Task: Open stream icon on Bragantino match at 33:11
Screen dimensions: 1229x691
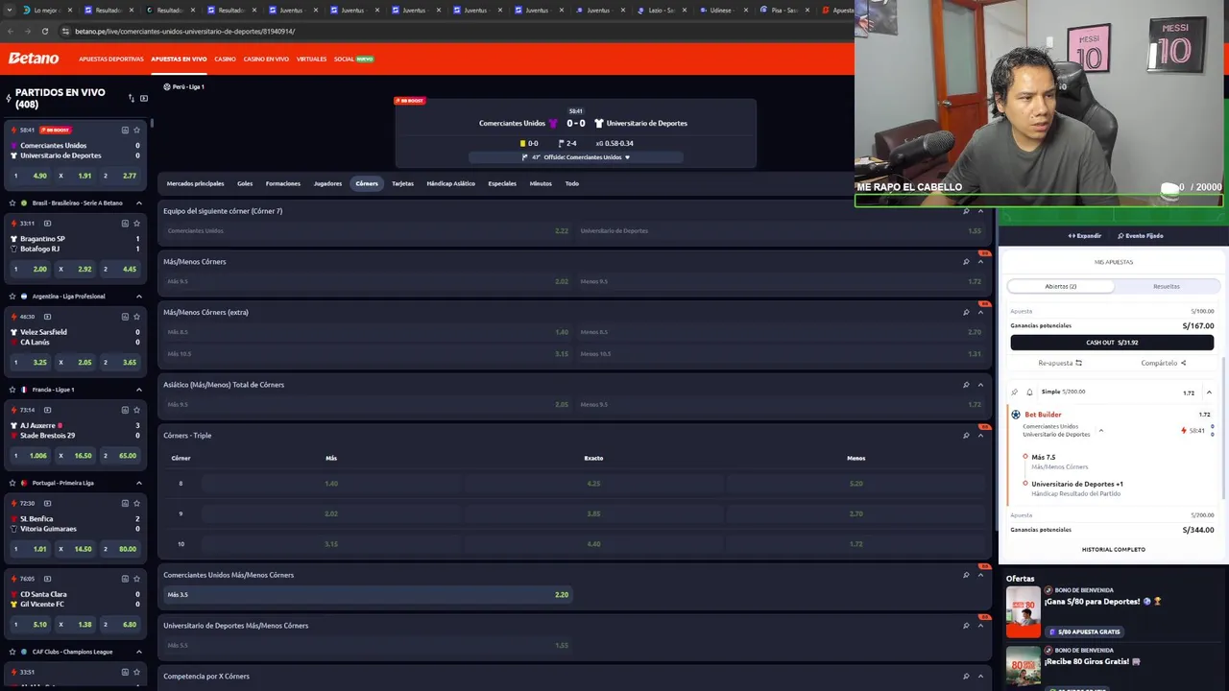Action: (46, 223)
